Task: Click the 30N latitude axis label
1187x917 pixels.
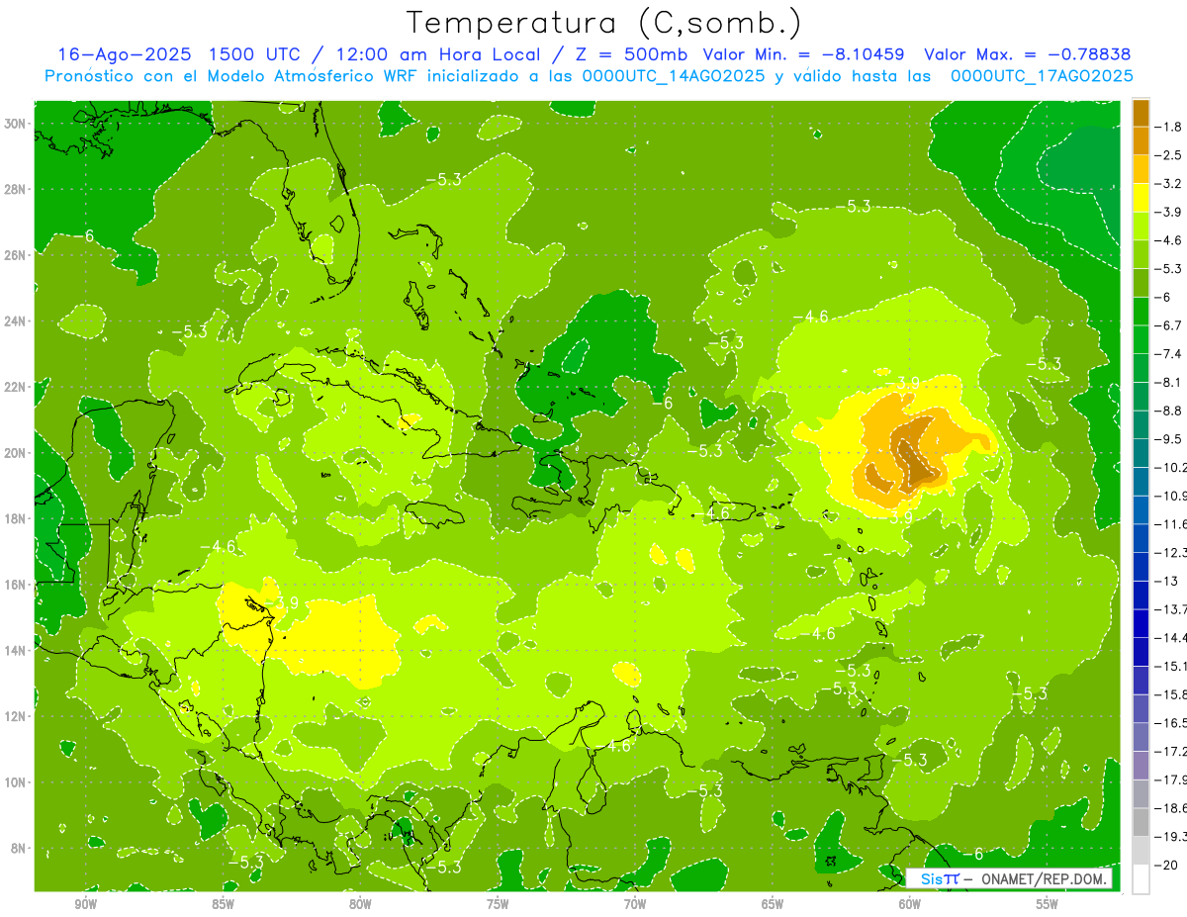Action: (x=16, y=124)
